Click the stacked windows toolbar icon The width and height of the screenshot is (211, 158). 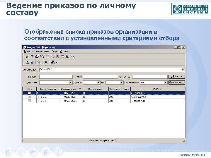point(37,56)
